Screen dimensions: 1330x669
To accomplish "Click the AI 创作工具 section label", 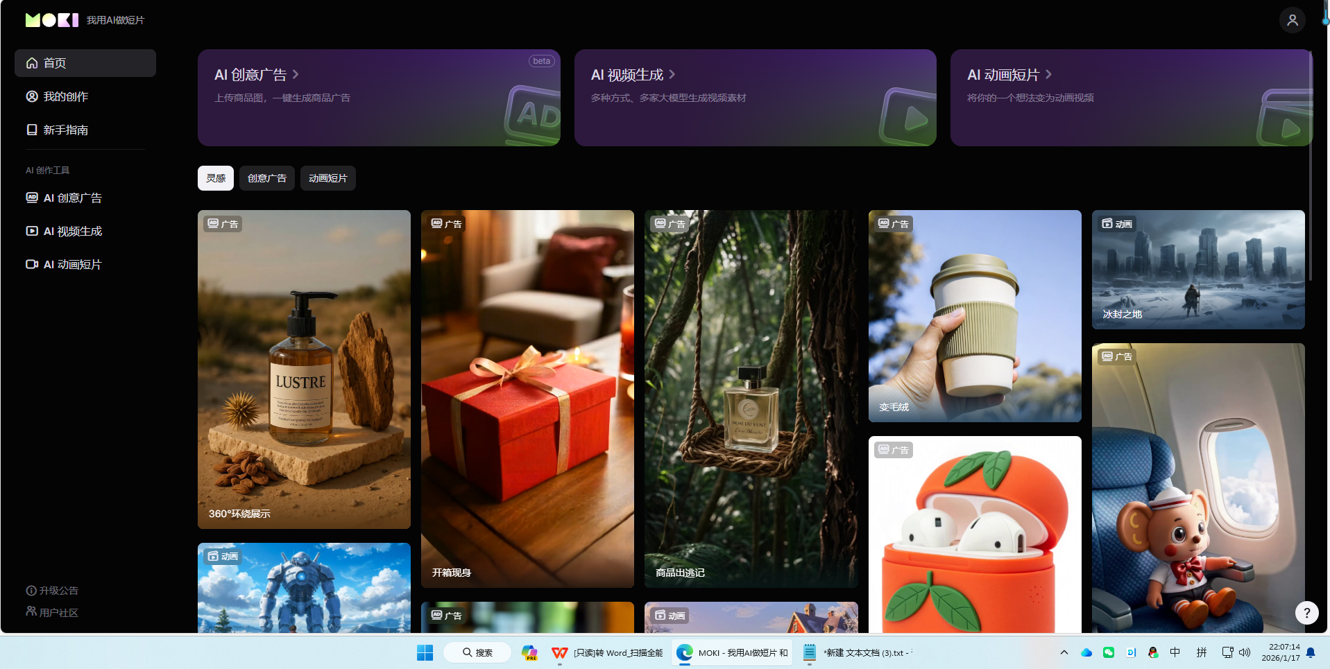I will click(48, 170).
